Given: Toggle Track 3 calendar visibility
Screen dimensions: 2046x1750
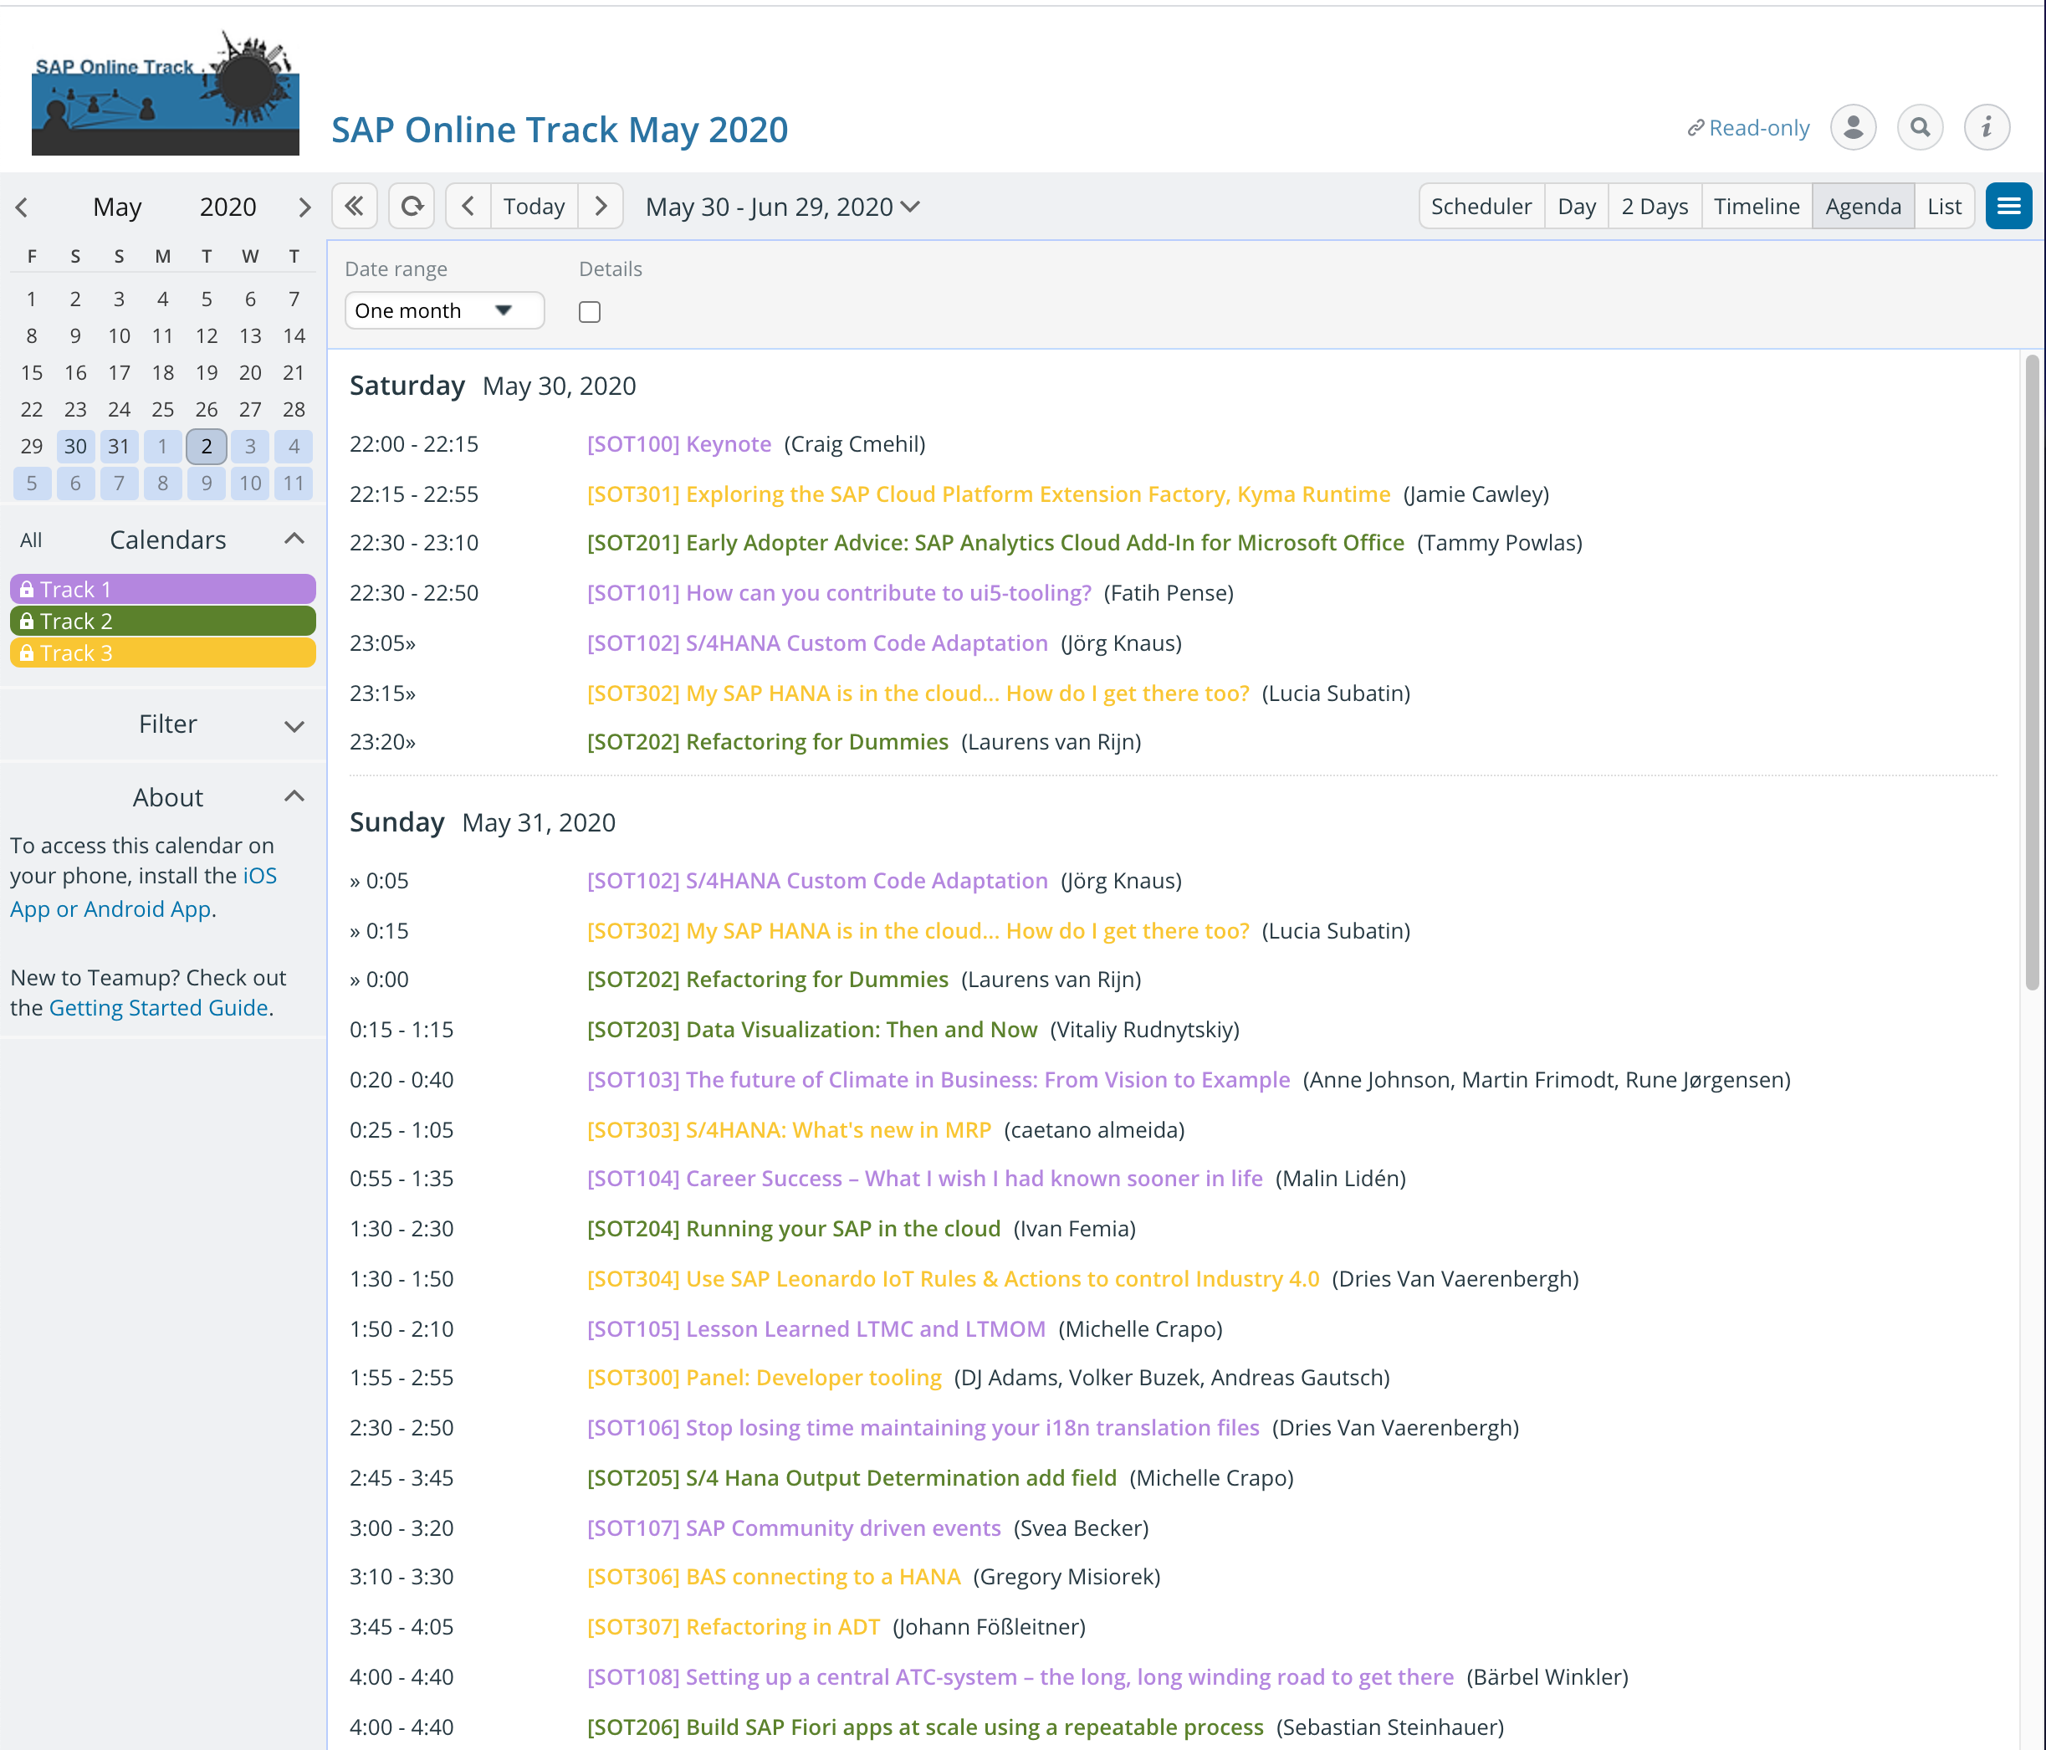Looking at the screenshot, I should (x=163, y=652).
